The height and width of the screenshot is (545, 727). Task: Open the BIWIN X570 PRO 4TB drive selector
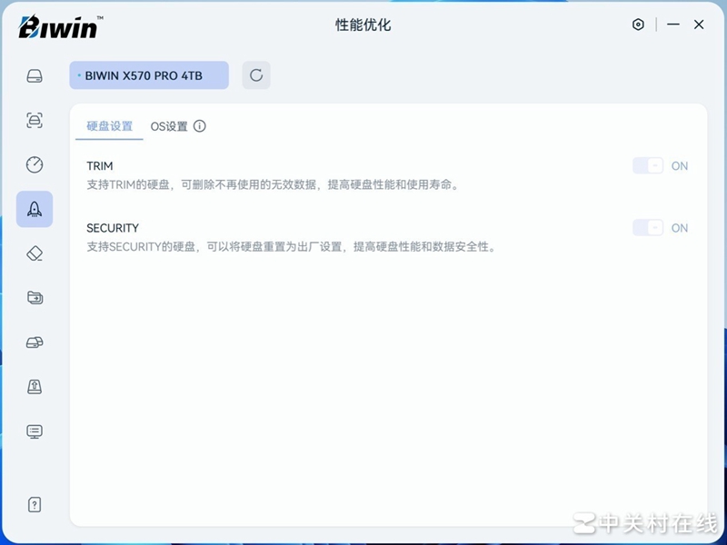[149, 75]
